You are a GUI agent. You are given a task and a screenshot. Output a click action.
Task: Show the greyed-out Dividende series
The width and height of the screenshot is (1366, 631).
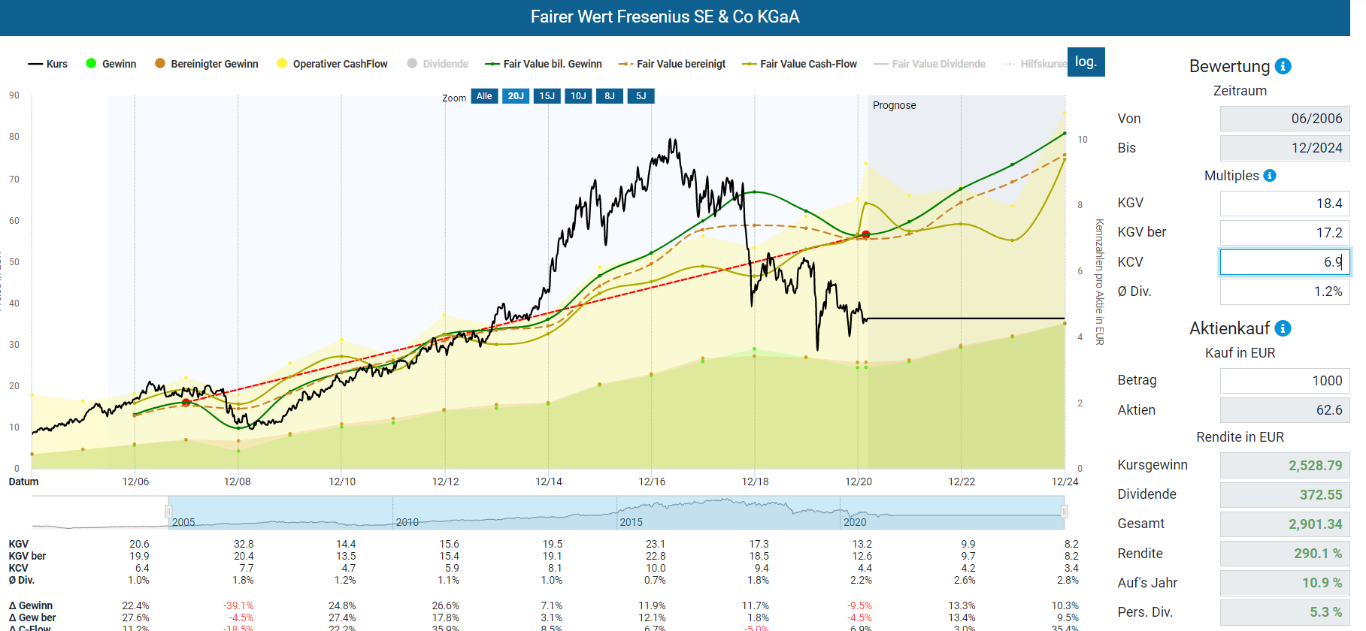coord(438,64)
